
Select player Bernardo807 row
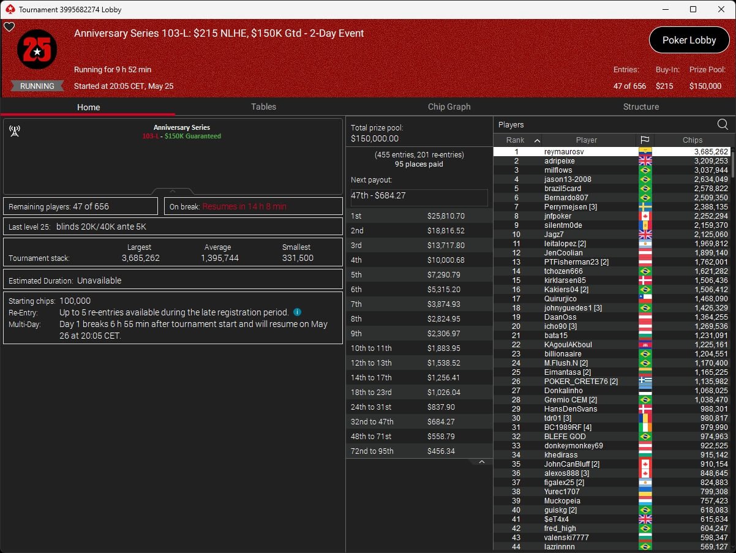pos(612,198)
